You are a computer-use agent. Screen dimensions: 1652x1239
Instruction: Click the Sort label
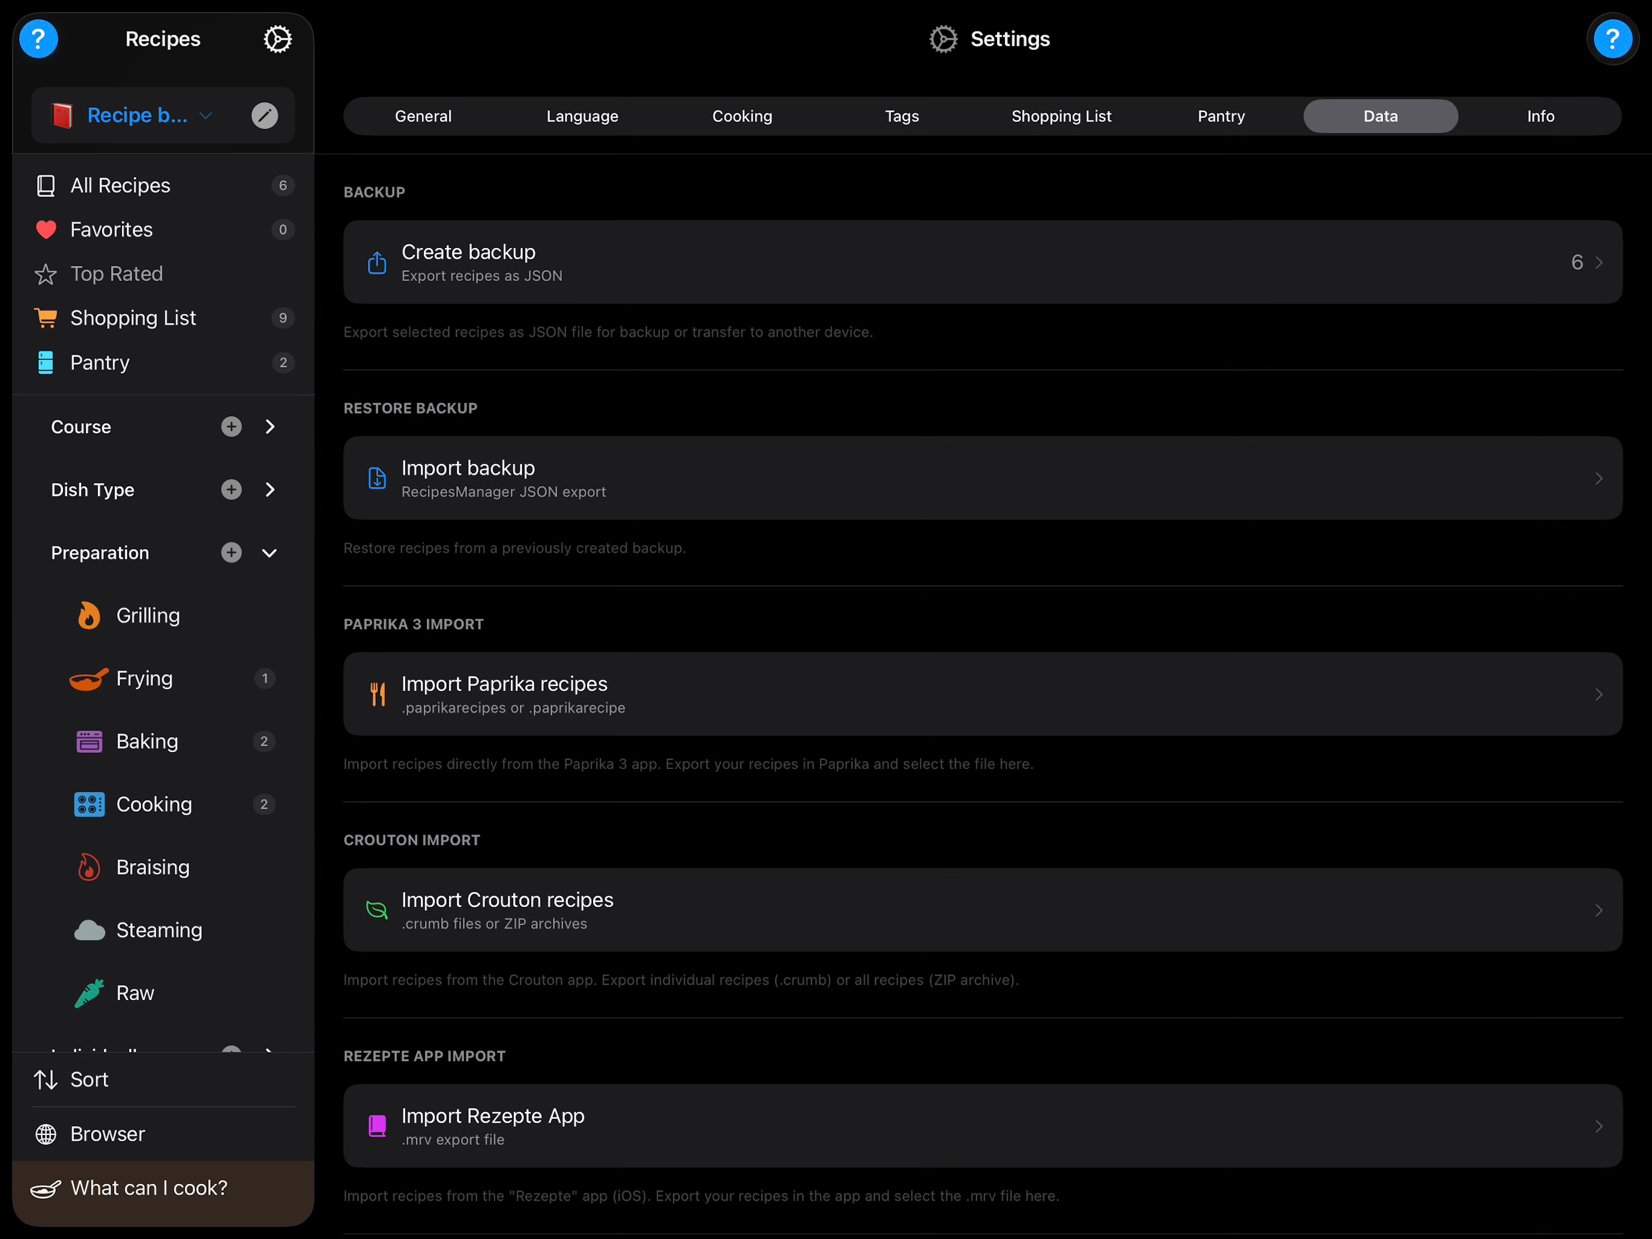(x=89, y=1080)
